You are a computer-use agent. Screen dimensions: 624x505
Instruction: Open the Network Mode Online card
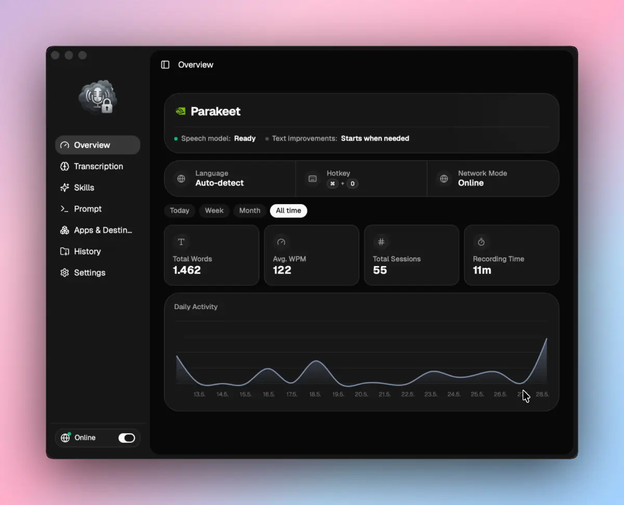[x=493, y=179]
